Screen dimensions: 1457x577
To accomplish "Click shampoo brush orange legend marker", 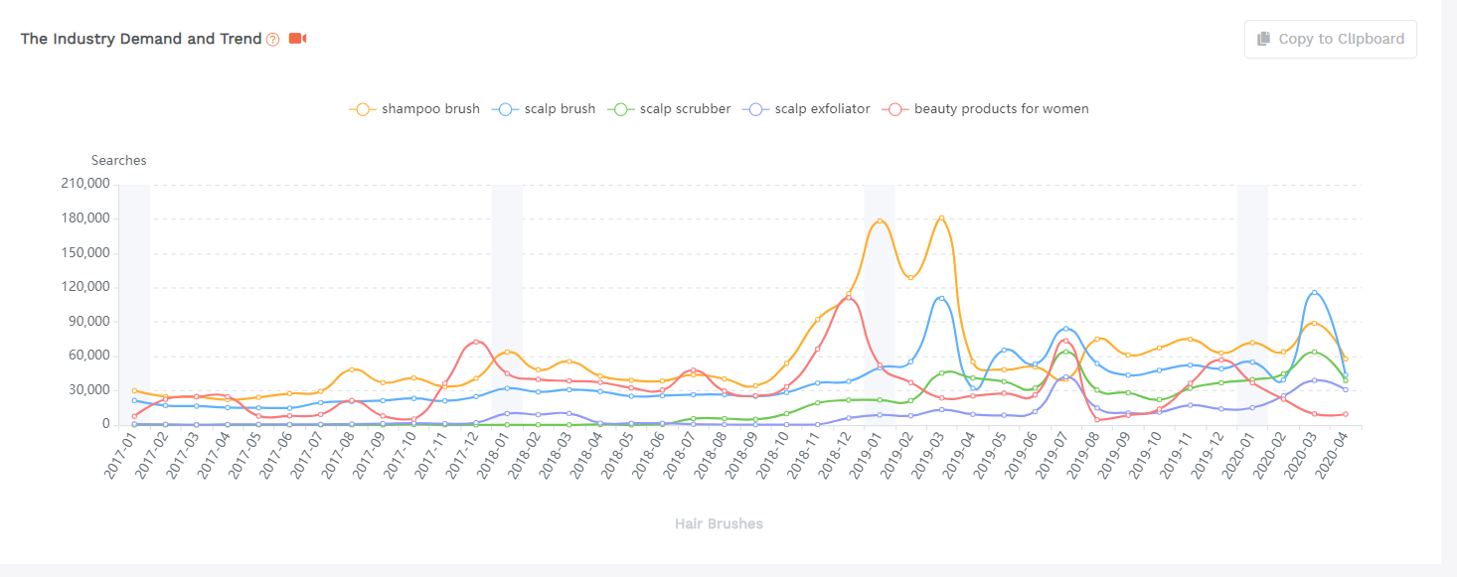I will pos(363,109).
